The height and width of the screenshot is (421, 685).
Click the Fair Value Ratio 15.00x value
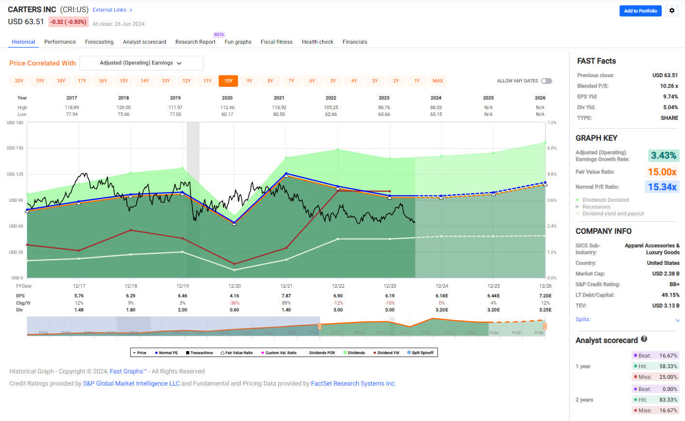tap(662, 172)
